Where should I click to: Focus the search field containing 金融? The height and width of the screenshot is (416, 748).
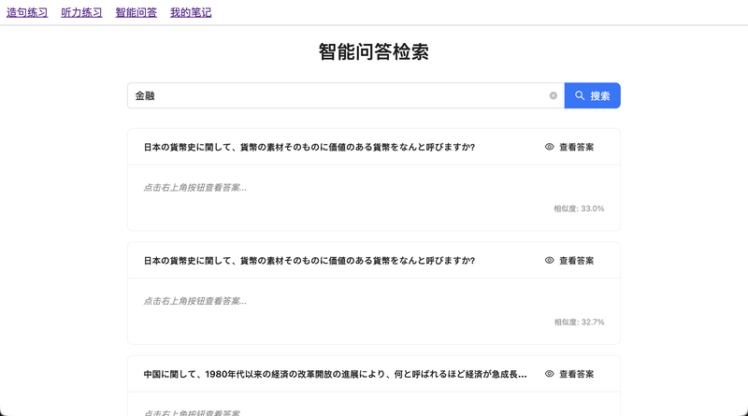coord(337,95)
